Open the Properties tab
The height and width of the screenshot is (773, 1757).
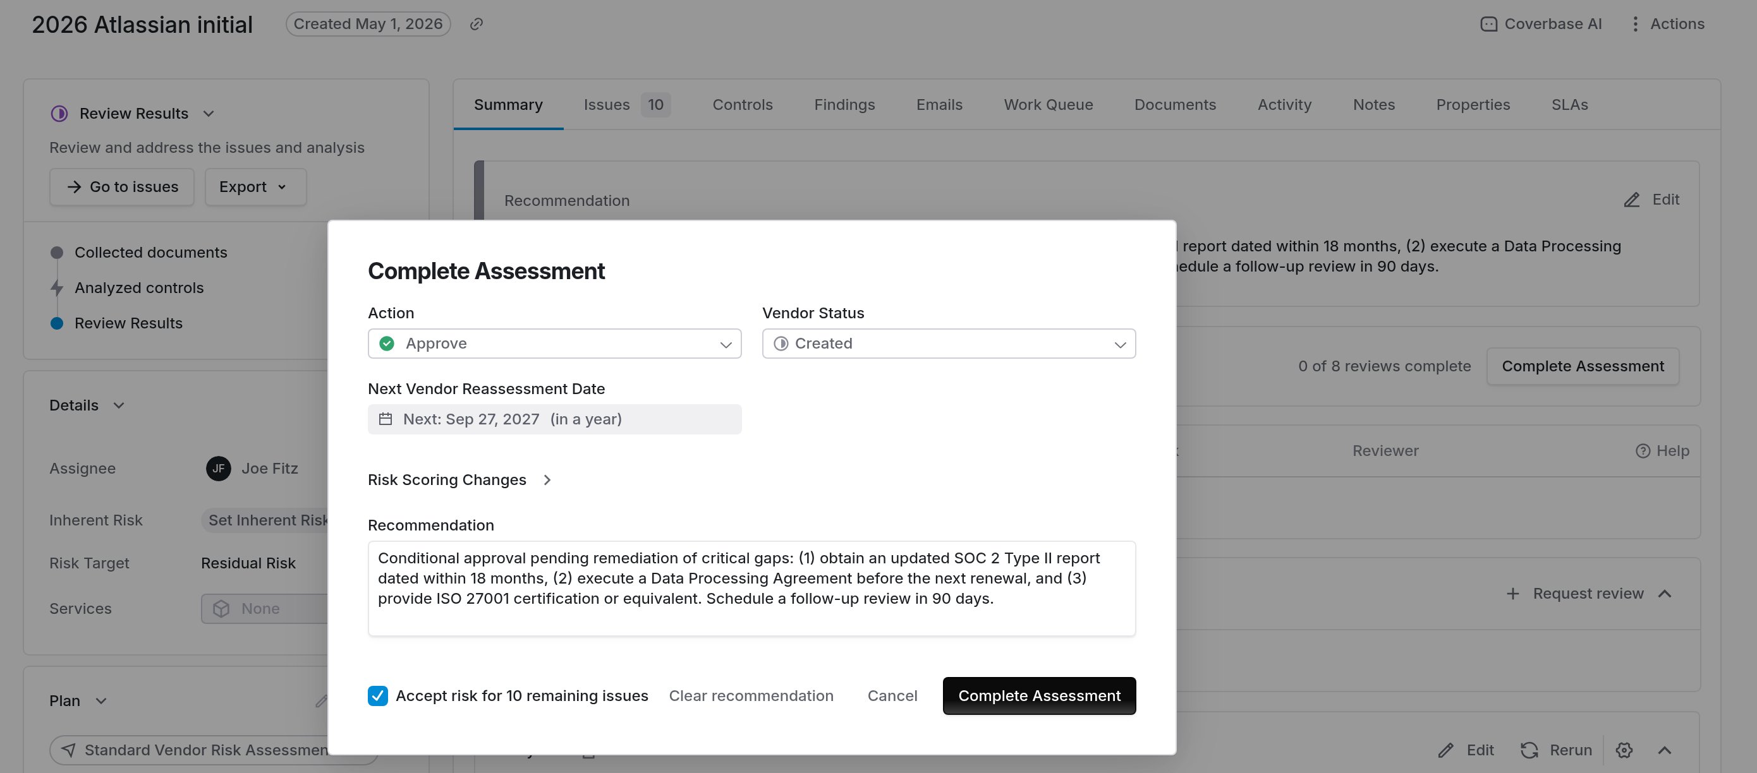1473,105
